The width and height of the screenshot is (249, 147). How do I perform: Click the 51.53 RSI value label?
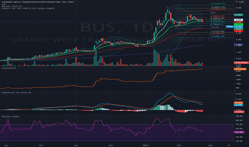[239, 132]
